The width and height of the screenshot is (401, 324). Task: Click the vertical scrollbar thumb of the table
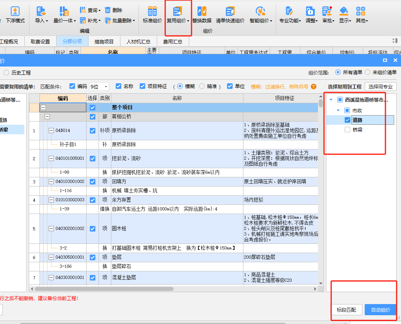coord(321,103)
